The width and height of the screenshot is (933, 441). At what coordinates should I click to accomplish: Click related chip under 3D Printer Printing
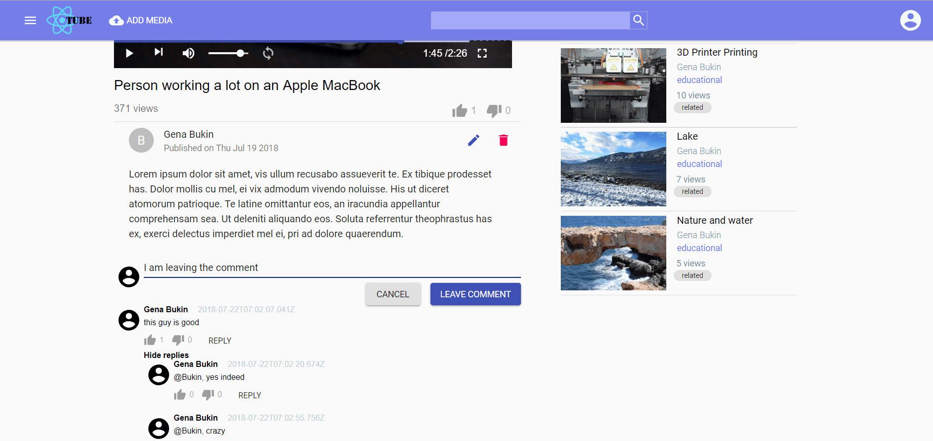click(693, 107)
